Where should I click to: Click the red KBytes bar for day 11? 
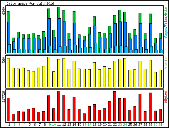pos(59,106)
